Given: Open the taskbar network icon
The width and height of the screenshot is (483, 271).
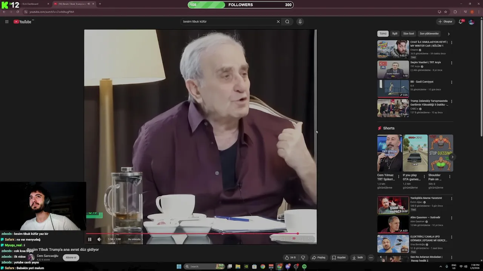Looking at the screenshot, I should 461,266.
